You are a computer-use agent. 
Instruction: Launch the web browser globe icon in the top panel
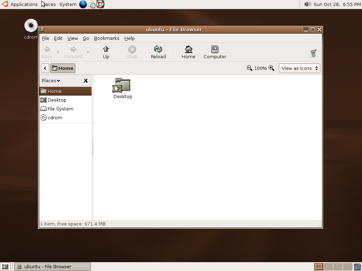click(83, 4)
